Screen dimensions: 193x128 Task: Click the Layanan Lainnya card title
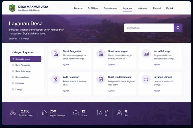point(163,77)
